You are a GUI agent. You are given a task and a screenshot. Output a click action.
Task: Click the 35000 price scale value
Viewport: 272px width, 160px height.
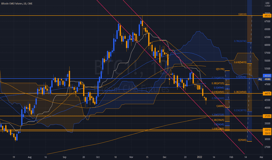(267, 123)
